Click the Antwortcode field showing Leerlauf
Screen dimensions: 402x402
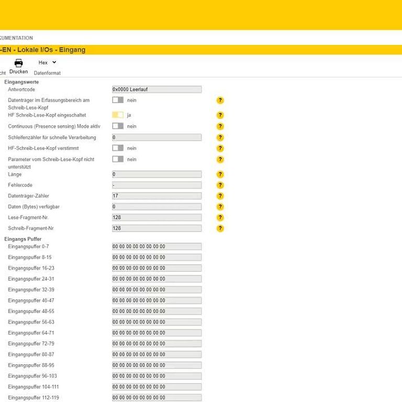pos(157,90)
